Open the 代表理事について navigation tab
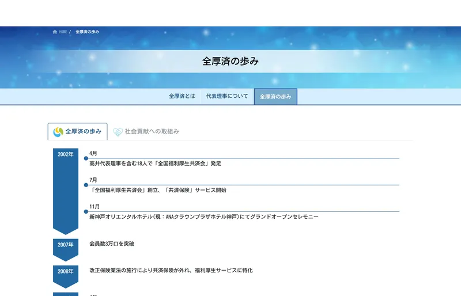Viewport: 461px width, 296px height. (227, 96)
